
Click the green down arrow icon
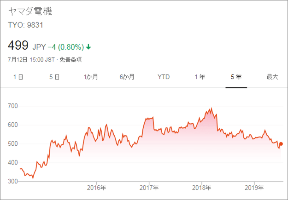88,47
